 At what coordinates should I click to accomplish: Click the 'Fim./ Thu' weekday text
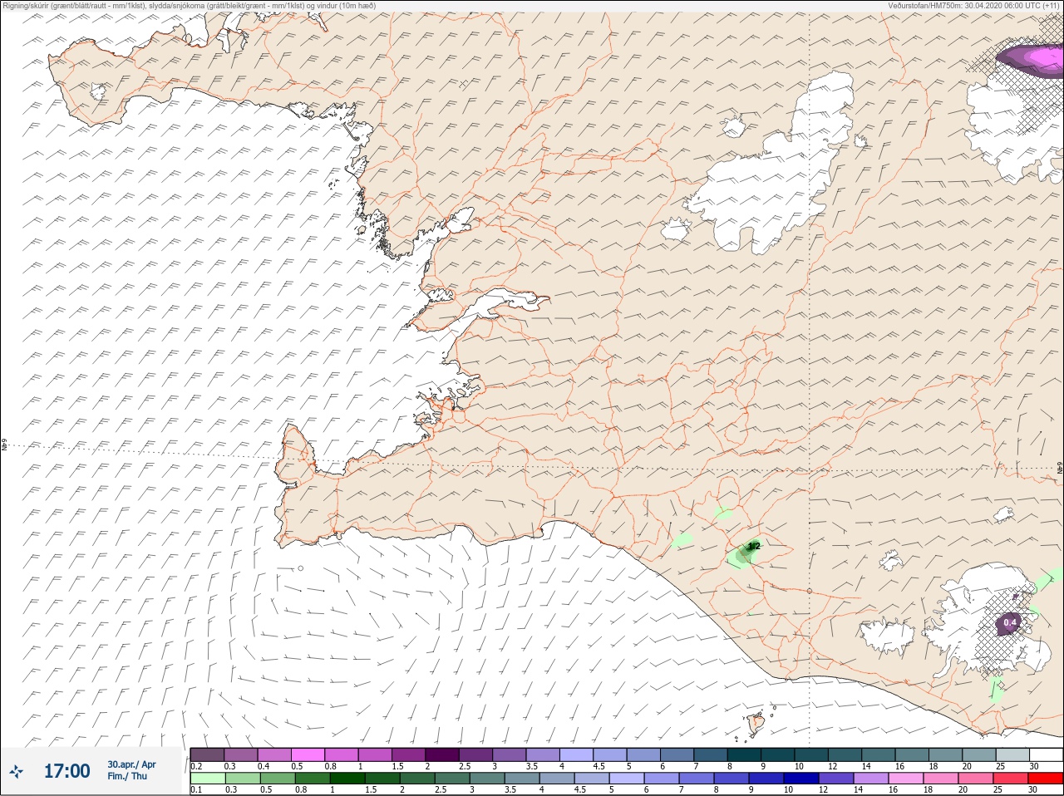[127, 776]
